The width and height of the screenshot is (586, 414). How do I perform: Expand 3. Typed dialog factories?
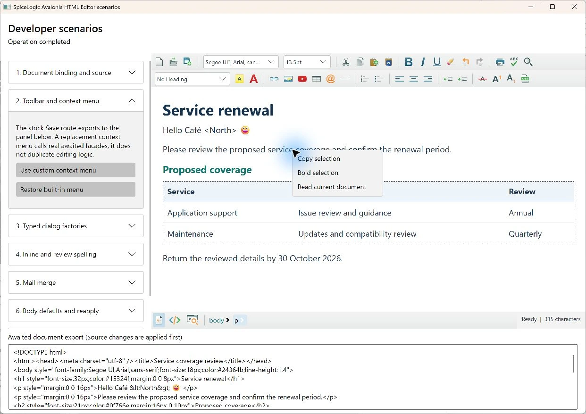click(76, 226)
